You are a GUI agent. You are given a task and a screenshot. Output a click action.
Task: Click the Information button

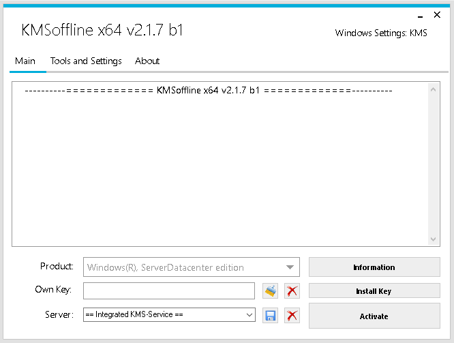click(x=374, y=267)
